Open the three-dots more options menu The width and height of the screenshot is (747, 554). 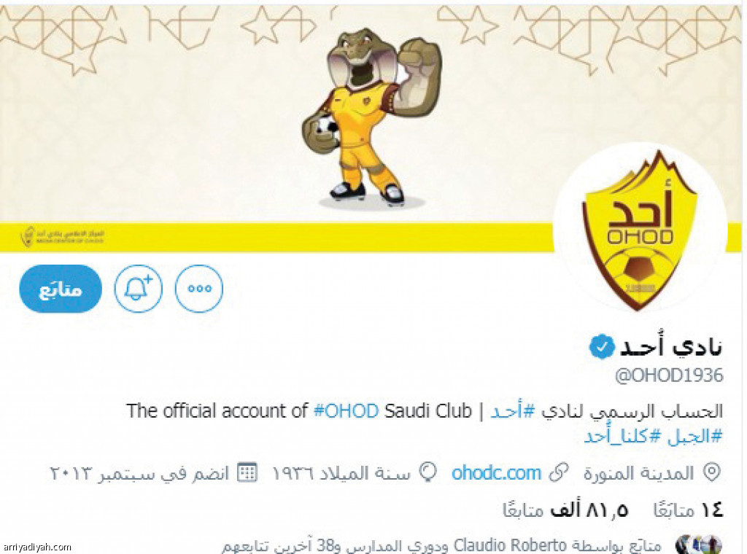coord(199,289)
